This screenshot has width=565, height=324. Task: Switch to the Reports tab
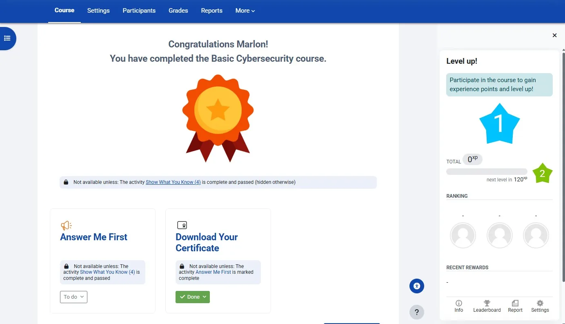click(x=211, y=11)
